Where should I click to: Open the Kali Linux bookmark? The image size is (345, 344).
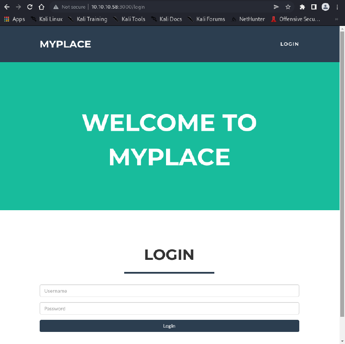click(50, 19)
